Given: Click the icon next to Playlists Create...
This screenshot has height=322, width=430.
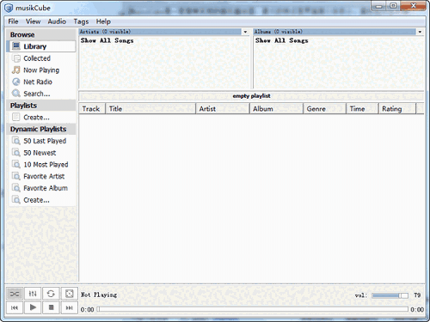Looking at the screenshot, I should point(16,117).
